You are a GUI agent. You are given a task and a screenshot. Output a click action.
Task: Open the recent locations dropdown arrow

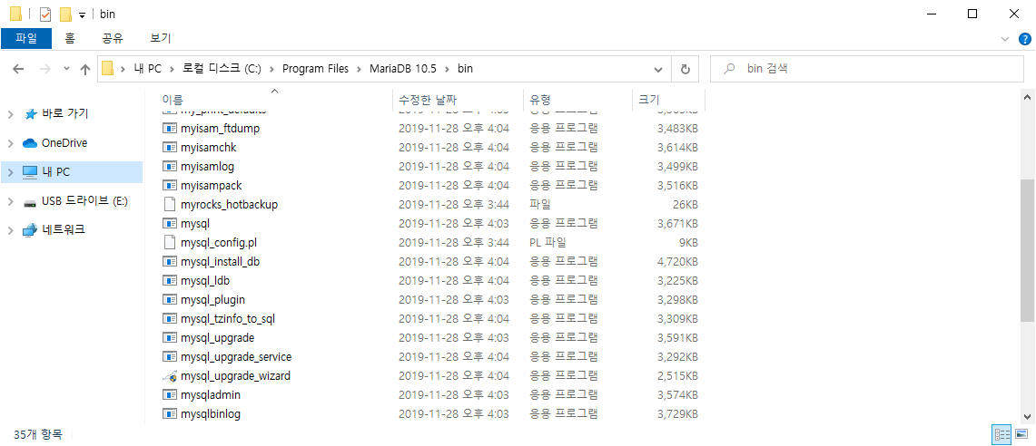coord(66,69)
